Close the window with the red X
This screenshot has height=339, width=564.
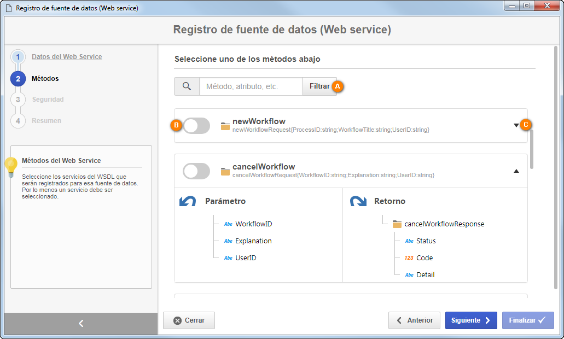pyautogui.click(x=547, y=6)
